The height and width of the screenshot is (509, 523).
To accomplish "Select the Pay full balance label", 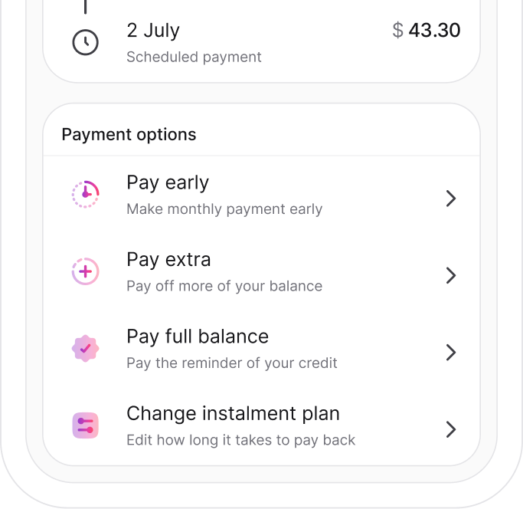I will [198, 337].
